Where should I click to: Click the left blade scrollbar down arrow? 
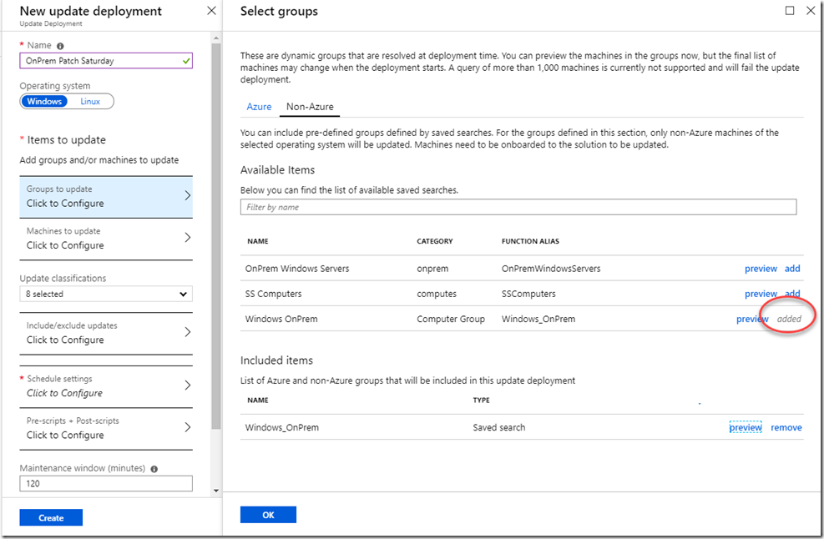tap(216, 491)
